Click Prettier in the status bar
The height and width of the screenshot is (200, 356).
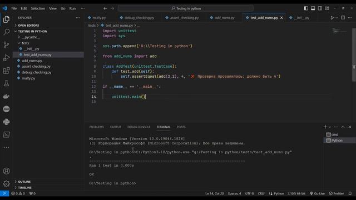pos(337,193)
